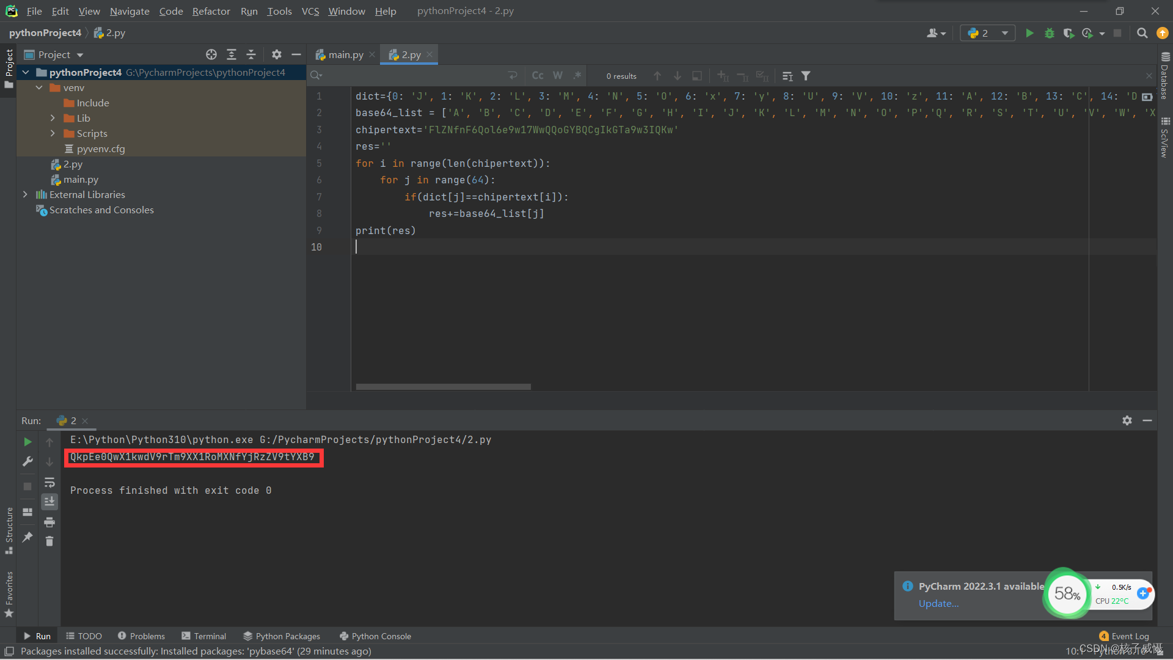Screen dimensions: 1173x660
Task: Click the editor horizontal scrollbar thumb
Action: (x=443, y=387)
